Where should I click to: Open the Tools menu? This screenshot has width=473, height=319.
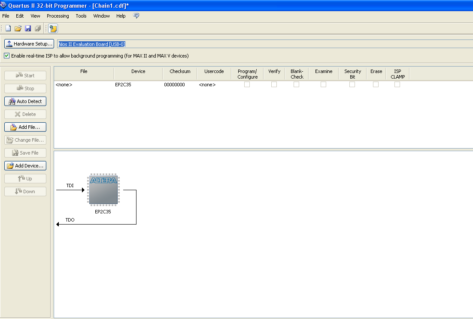tap(81, 16)
